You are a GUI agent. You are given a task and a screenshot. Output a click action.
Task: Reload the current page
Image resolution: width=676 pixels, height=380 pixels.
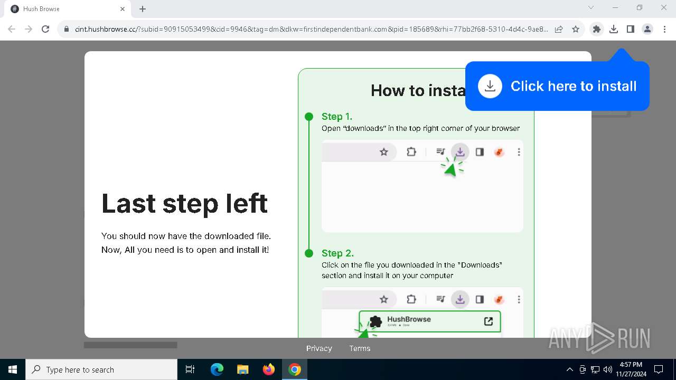point(45,29)
